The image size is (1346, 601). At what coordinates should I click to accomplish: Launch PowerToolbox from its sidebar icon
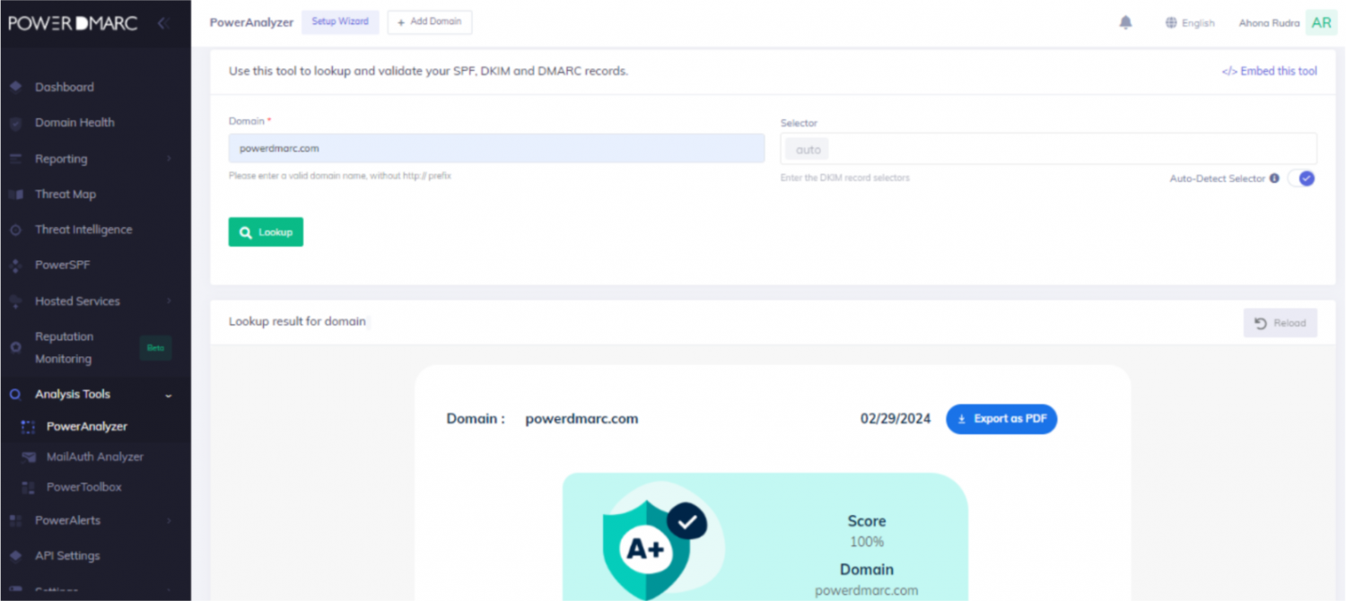(30, 487)
